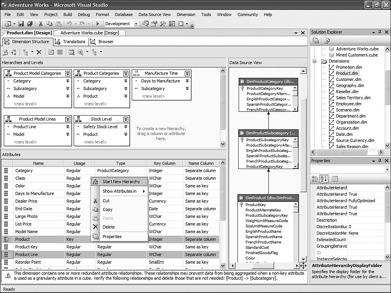Click the Key Column header in Attributes
391x293 pixels.
coord(165,163)
